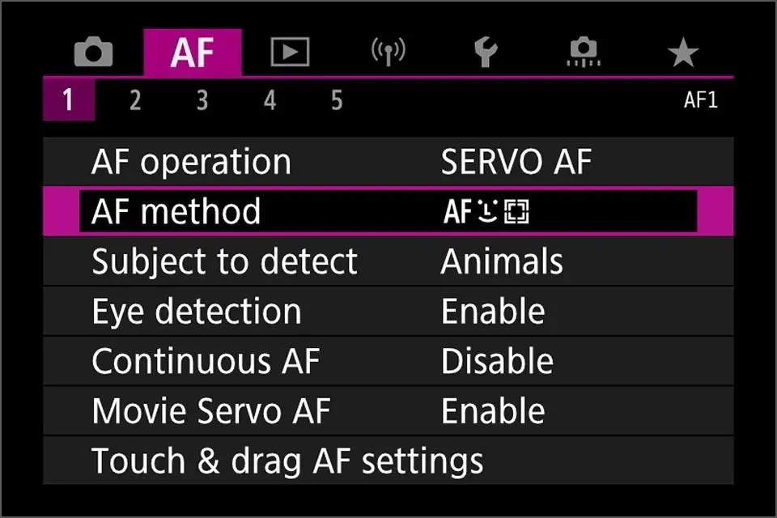Open the My Menu star icon
Image resolution: width=777 pixels, height=518 pixels.
[x=682, y=51]
